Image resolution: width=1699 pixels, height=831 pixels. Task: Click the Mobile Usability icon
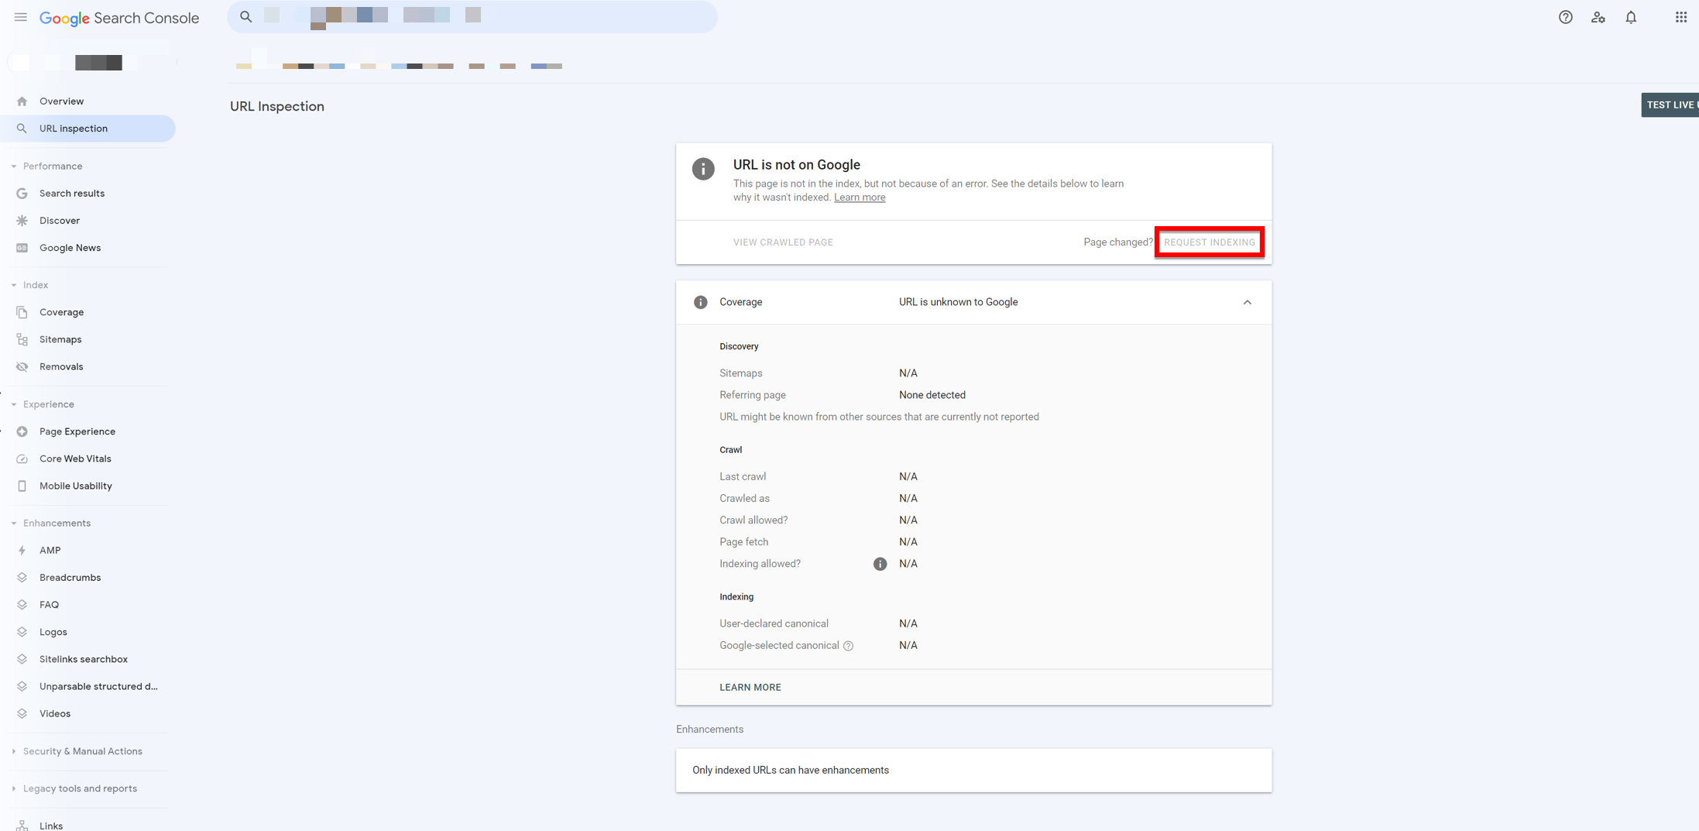22,486
